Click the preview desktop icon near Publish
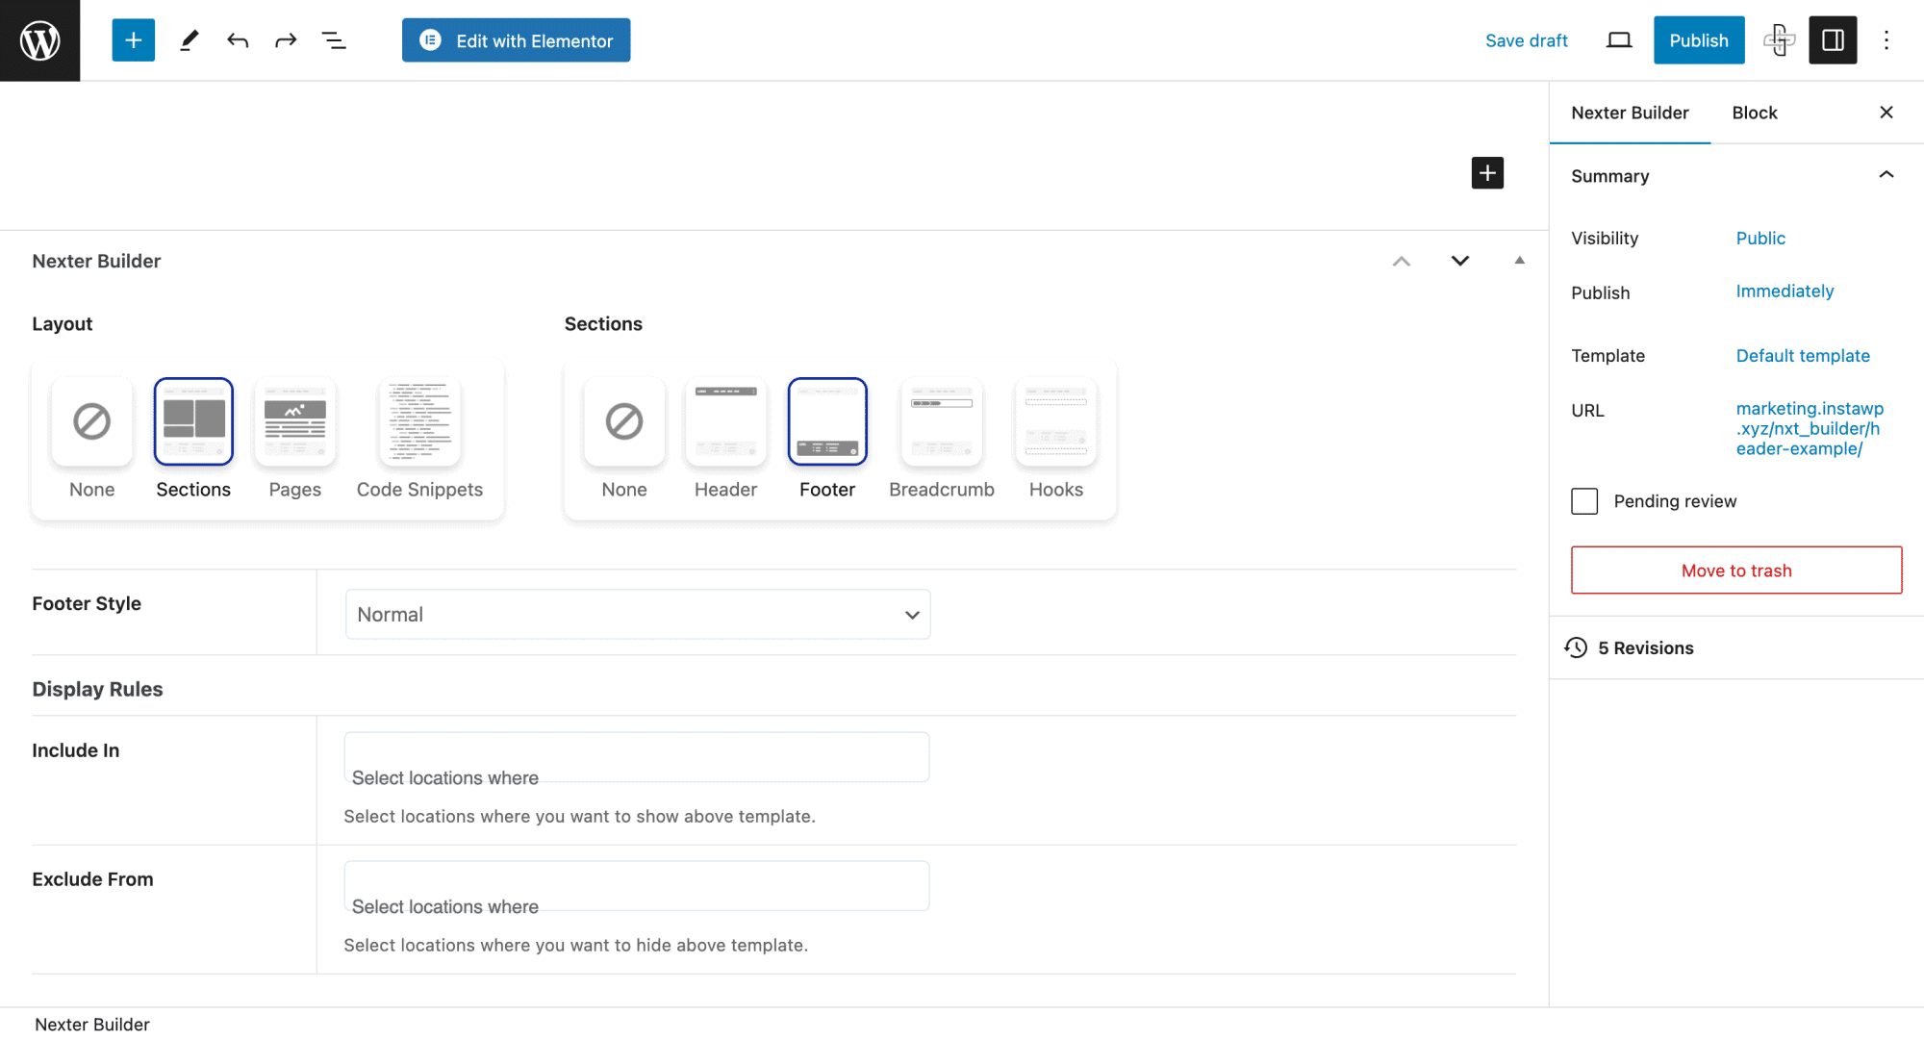Image resolution: width=1924 pixels, height=1040 pixels. tap(1619, 39)
